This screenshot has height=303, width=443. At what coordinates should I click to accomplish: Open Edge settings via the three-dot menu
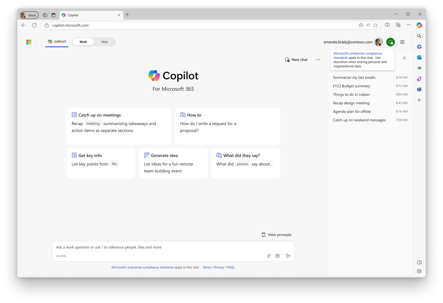tap(409, 25)
